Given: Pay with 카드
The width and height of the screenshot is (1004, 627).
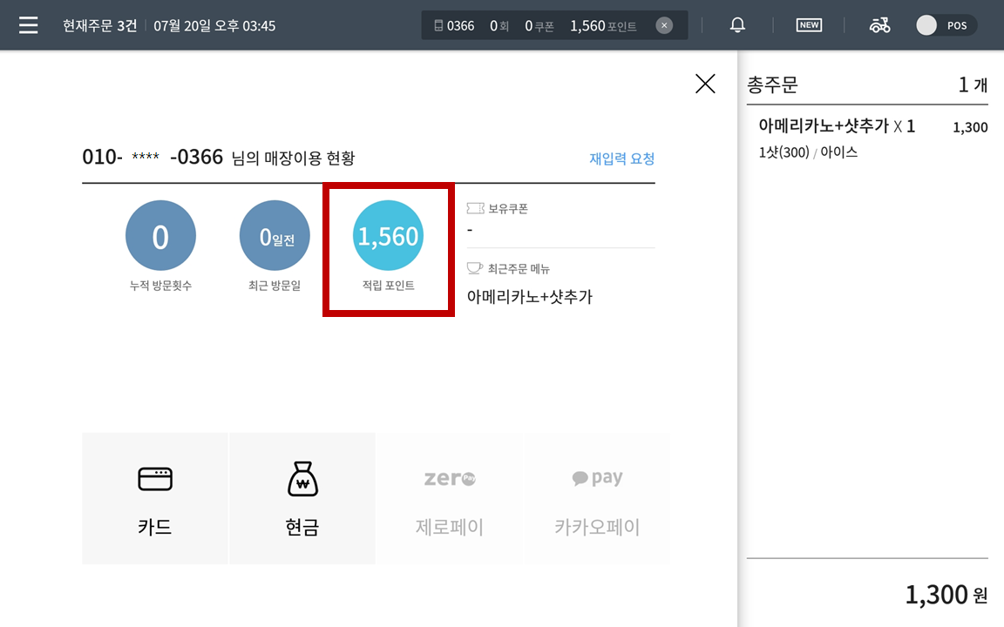Looking at the screenshot, I should 155,498.
